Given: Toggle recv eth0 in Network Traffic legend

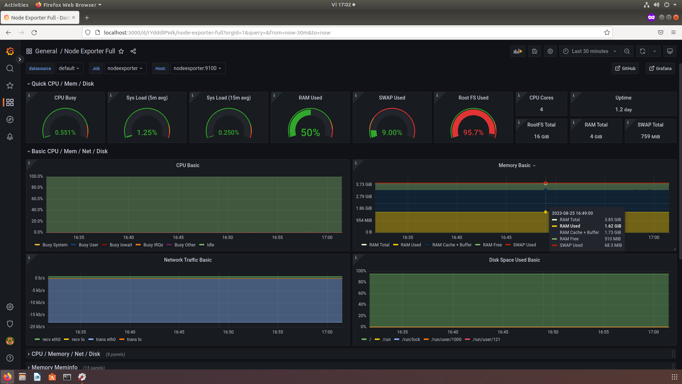Looking at the screenshot, I should tap(51, 339).
